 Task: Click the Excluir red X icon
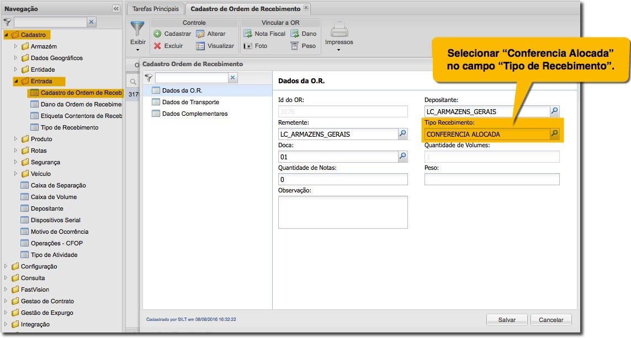[157, 46]
